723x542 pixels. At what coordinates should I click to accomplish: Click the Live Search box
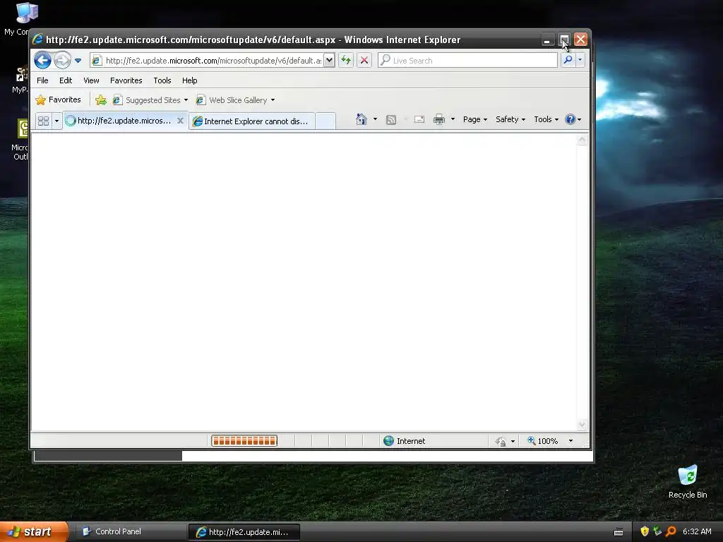point(467,61)
